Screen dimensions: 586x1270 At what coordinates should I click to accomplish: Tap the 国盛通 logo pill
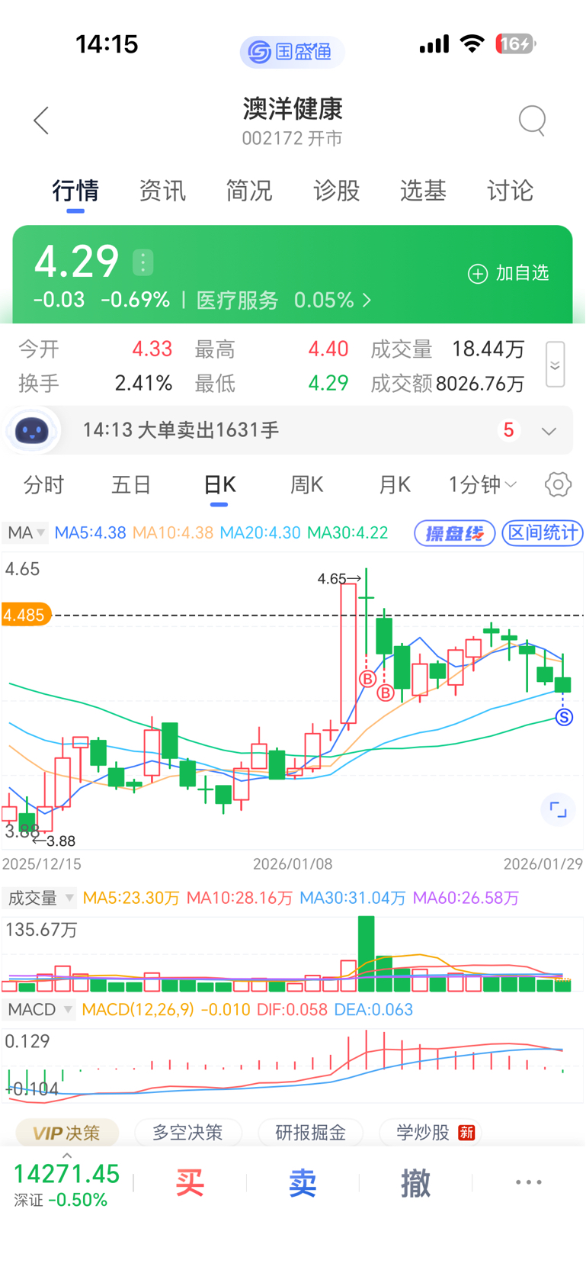click(x=292, y=51)
